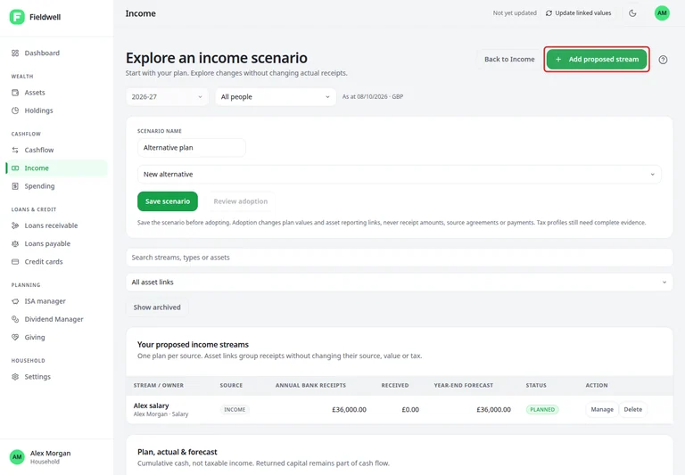Screen dimensions: 685x475
Task: Click the Year-end forecast column header
Action: point(463,386)
